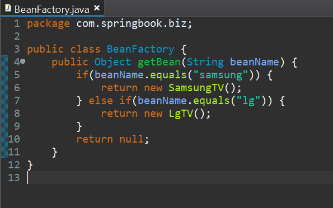Click the "samsung" string literal
The image size is (333, 208).
(x=221, y=75)
